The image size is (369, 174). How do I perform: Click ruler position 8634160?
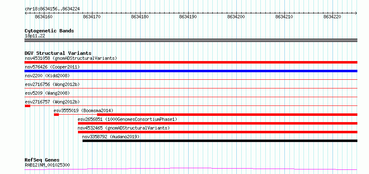[44, 17]
